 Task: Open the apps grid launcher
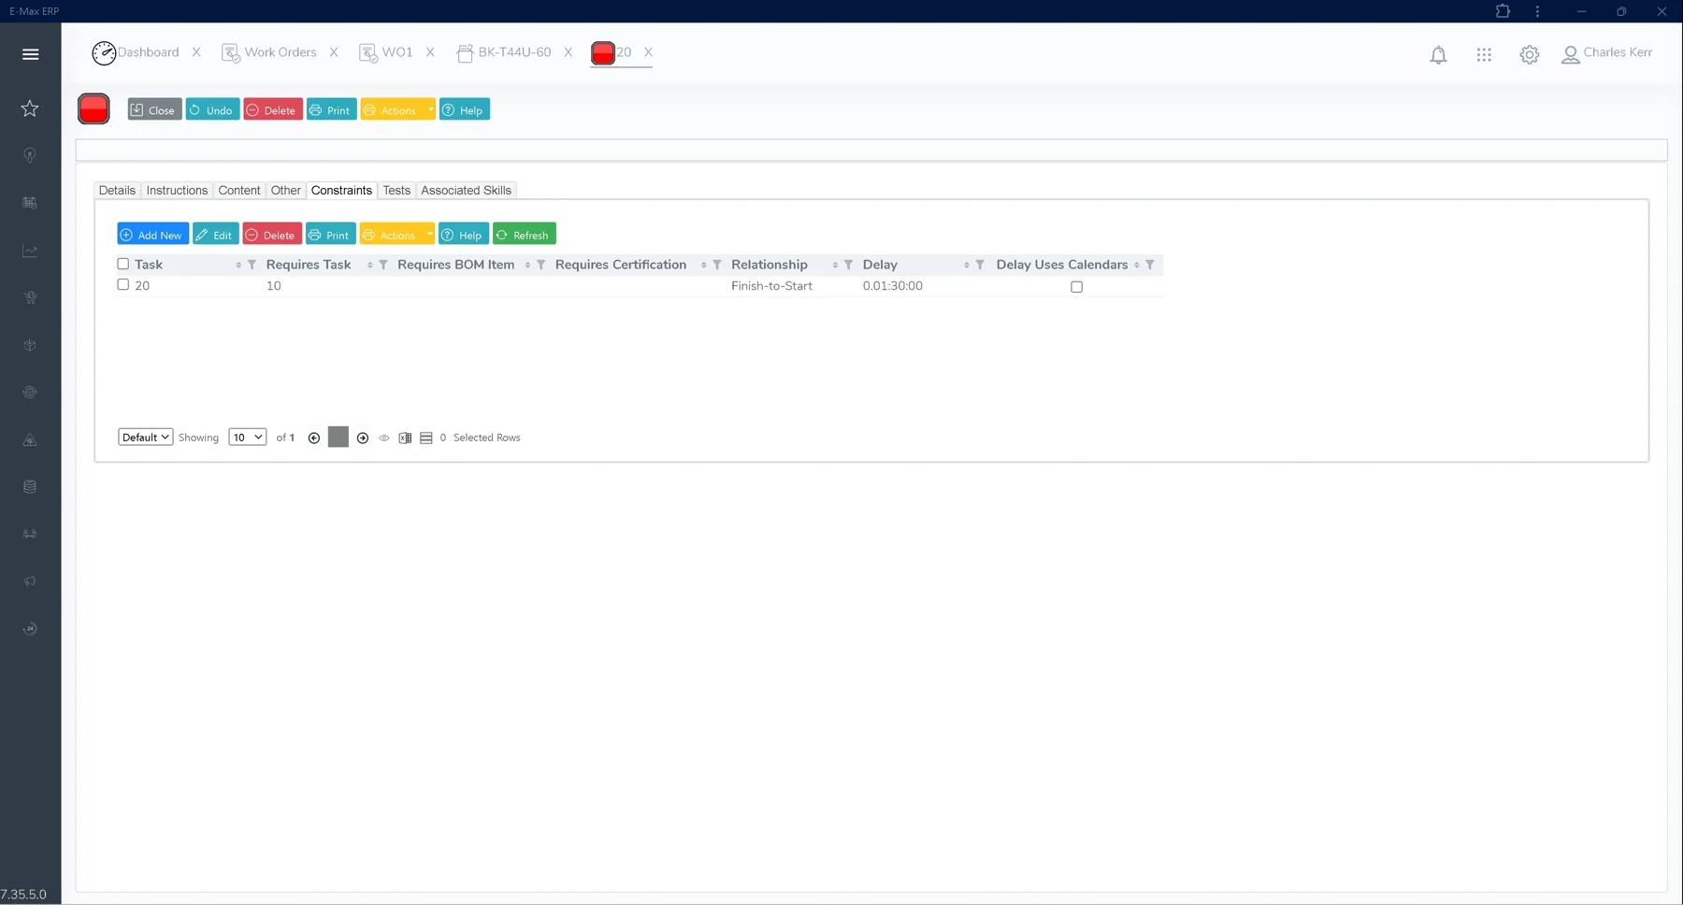[x=1484, y=55]
